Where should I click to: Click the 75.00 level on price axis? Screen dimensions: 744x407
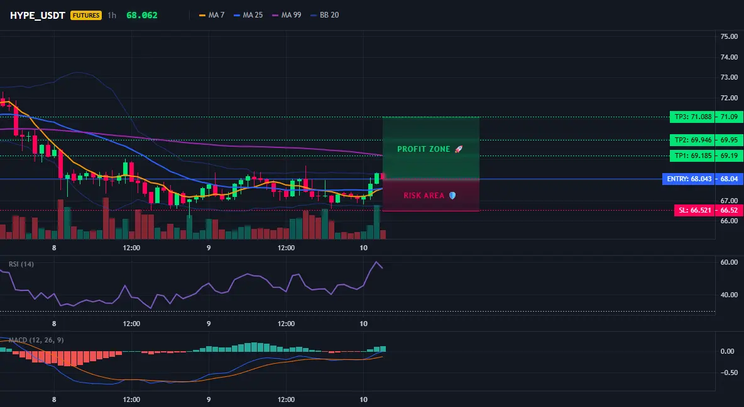tap(729, 36)
